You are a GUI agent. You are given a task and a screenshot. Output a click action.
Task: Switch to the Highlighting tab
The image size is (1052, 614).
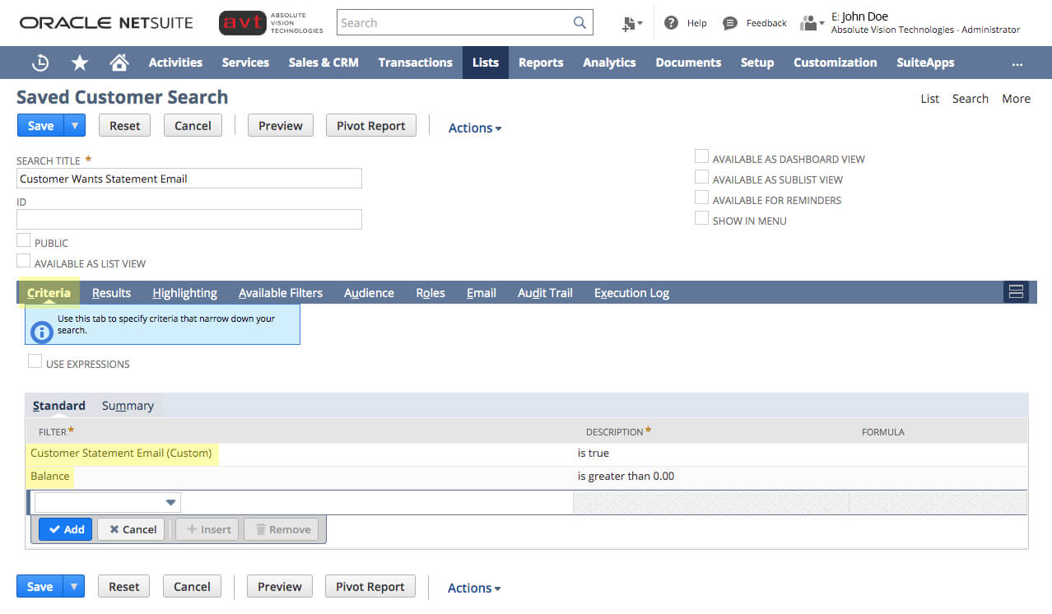pos(184,292)
